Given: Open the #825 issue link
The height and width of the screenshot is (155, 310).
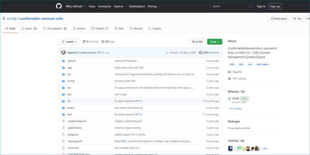Looking at the screenshot, I should [x=123, y=141].
